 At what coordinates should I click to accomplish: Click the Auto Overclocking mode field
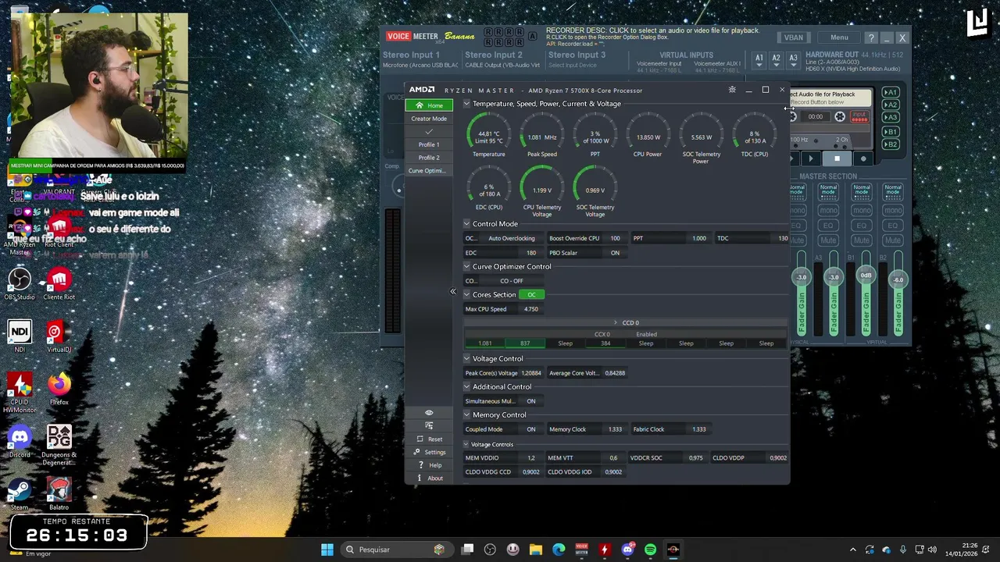click(512, 238)
